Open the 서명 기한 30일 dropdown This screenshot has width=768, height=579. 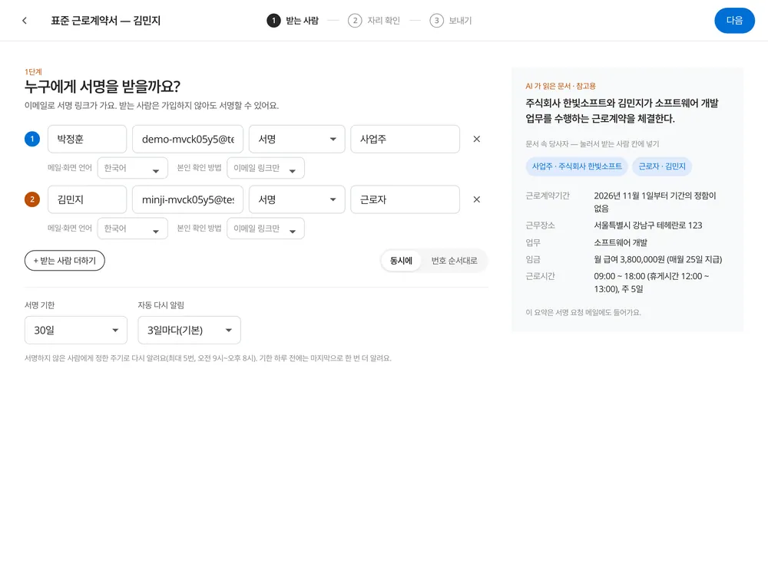pyautogui.click(x=76, y=330)
